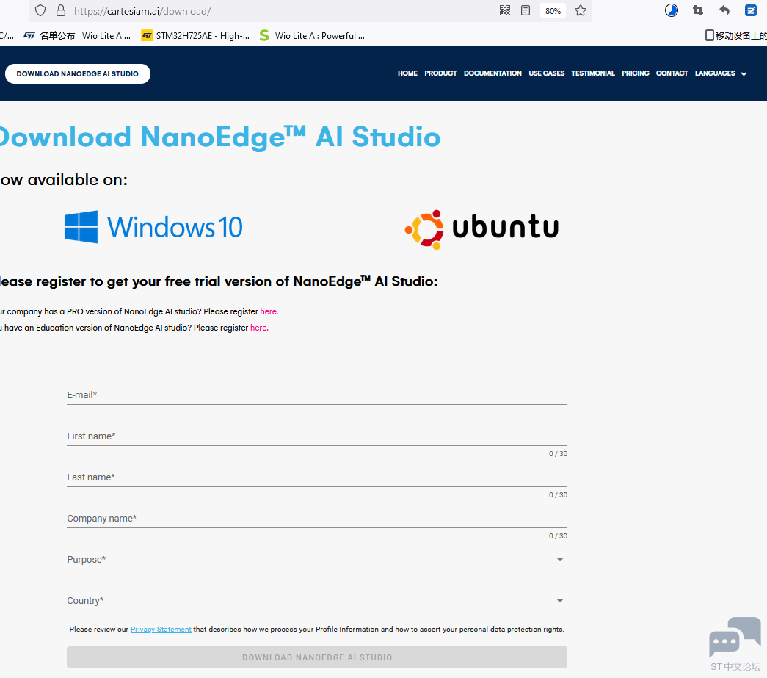Screen dimensions: 767x678
Task: Expand the Country dropdown
Action: point(317,601)
